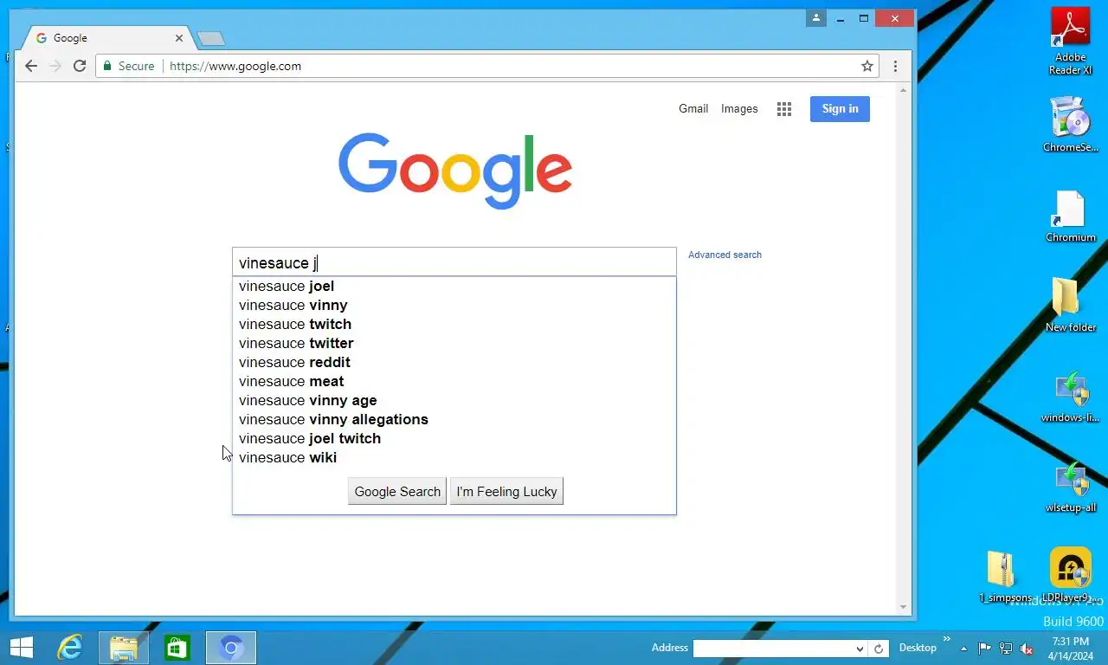Select Adobe Reader XI desktop icon
Image resolution: width=1108 pixels, height=665 pixels.
[1071, 41]
